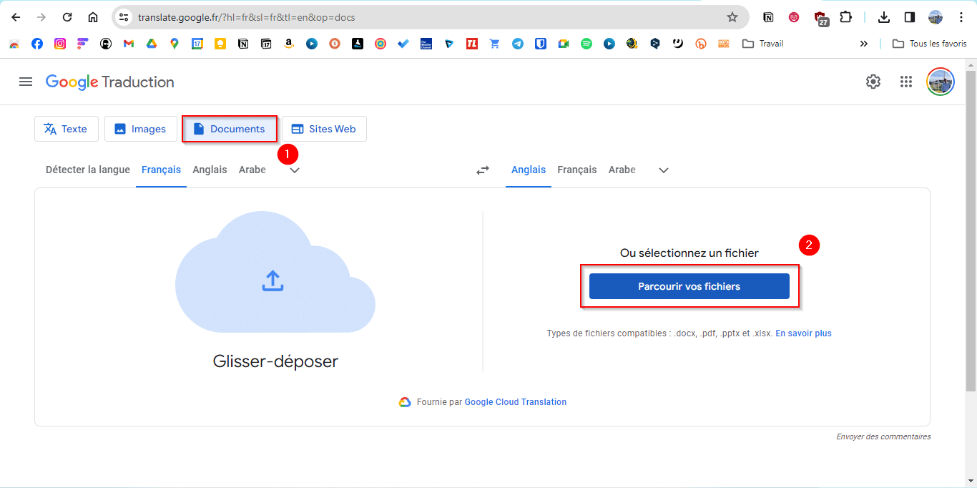Viewport: 977px width, 488px height.
Task: Click the Sites Web globe icon
Action: pos(298,128)
